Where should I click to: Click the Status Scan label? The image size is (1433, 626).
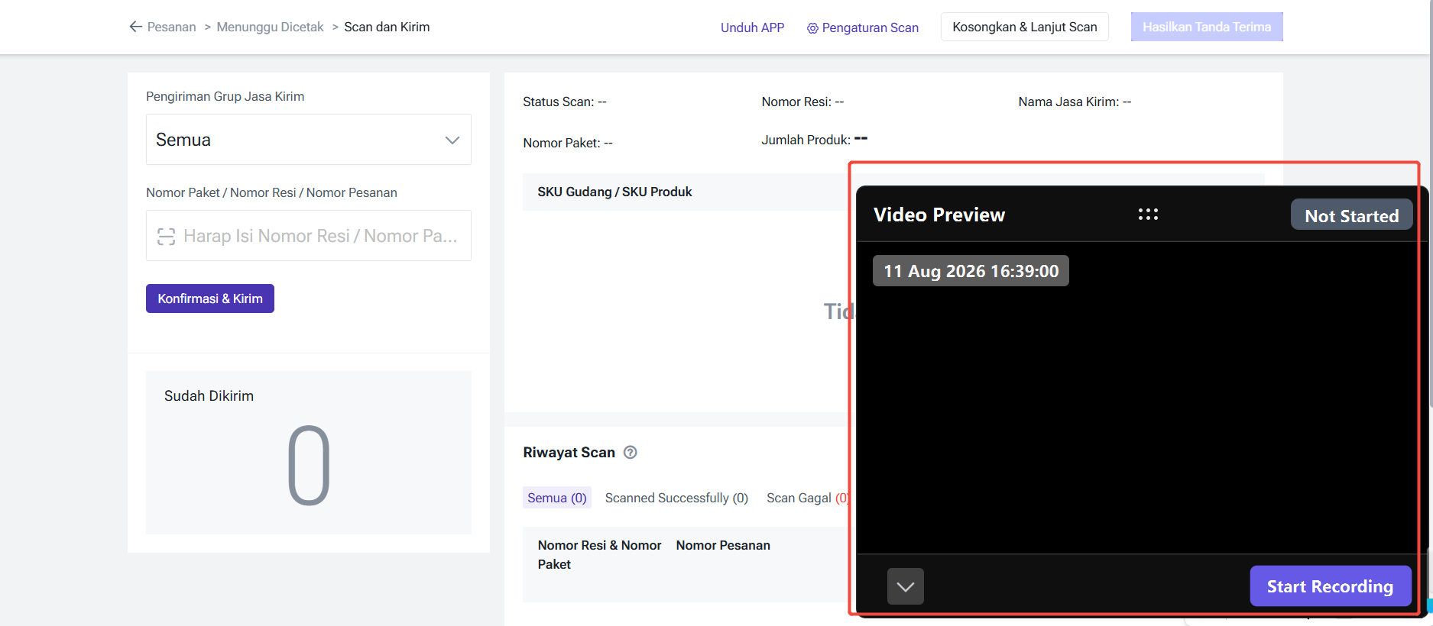565,102
